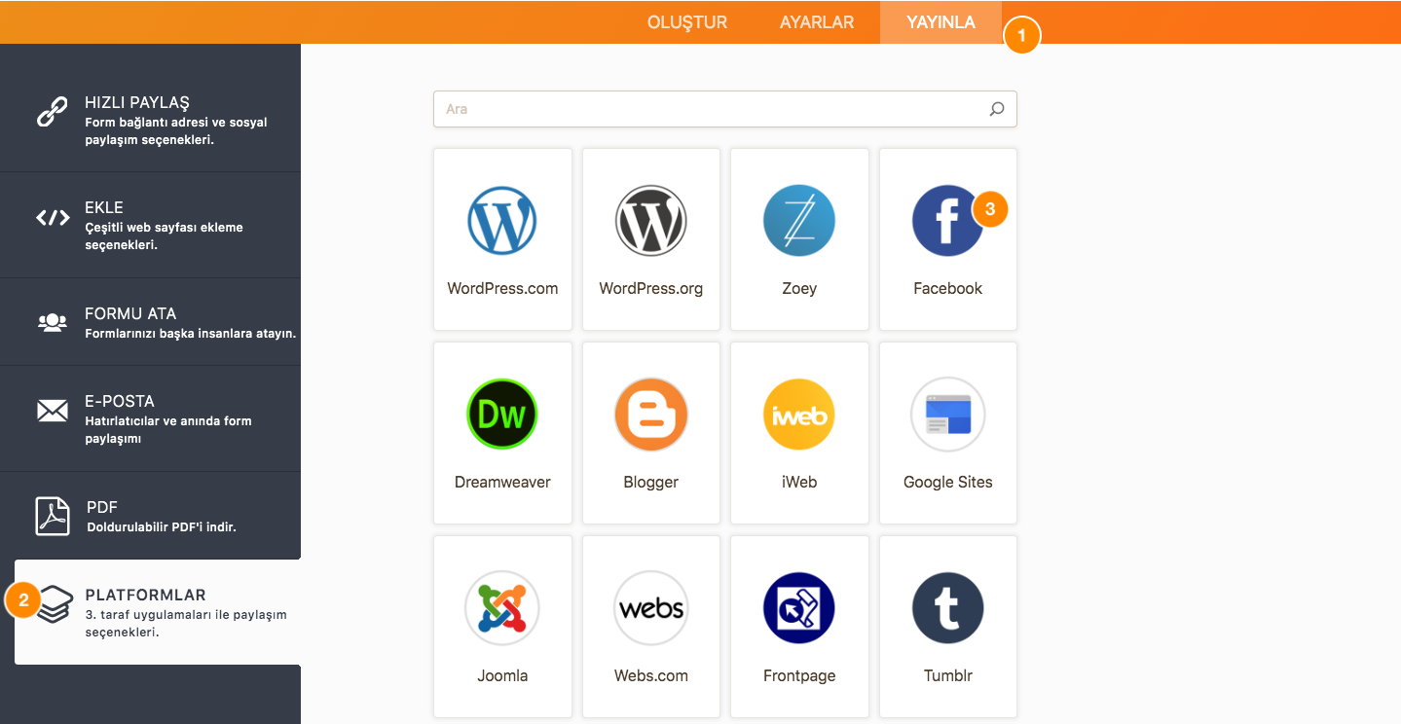Screen dimensions: 1401x724
Task: Click the Dreamweaver label text
Action: 502,482
